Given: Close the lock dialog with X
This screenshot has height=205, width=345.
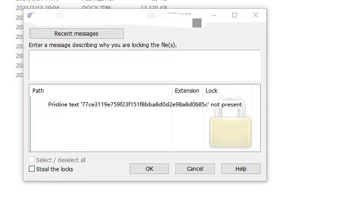Looking at the screenshot, I should [x=256, y=15].
